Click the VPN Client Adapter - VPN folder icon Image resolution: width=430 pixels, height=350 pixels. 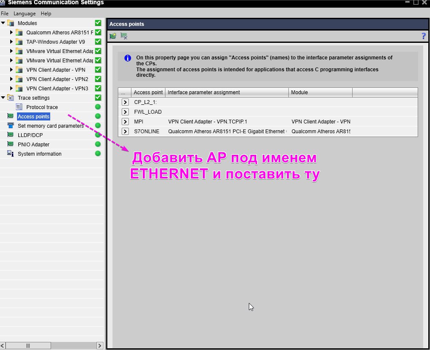coord(19,70)
